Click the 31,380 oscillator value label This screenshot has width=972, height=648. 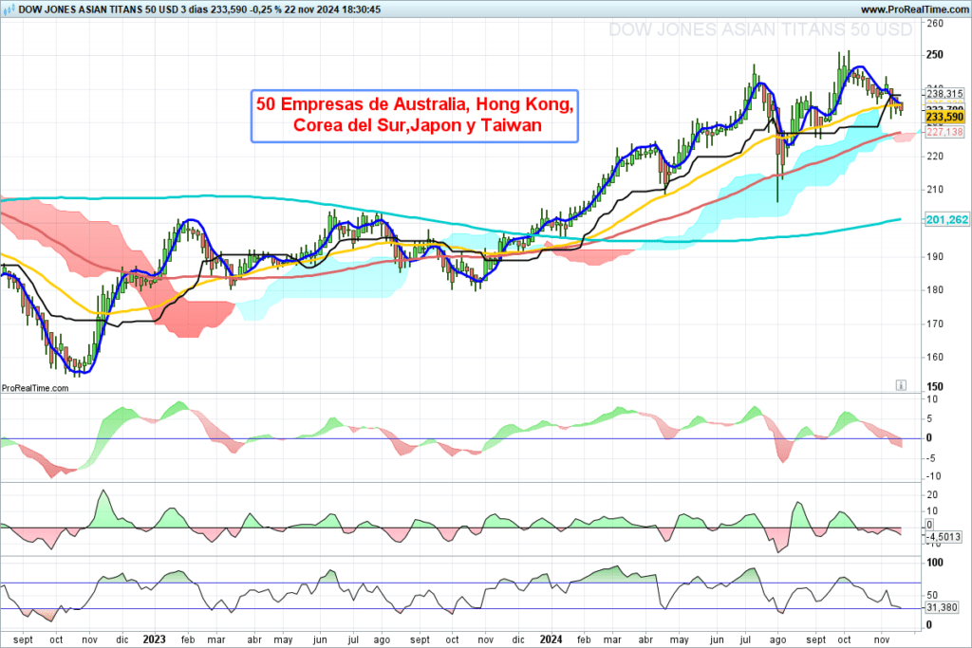pyautogui.click(x=942, y=608)
